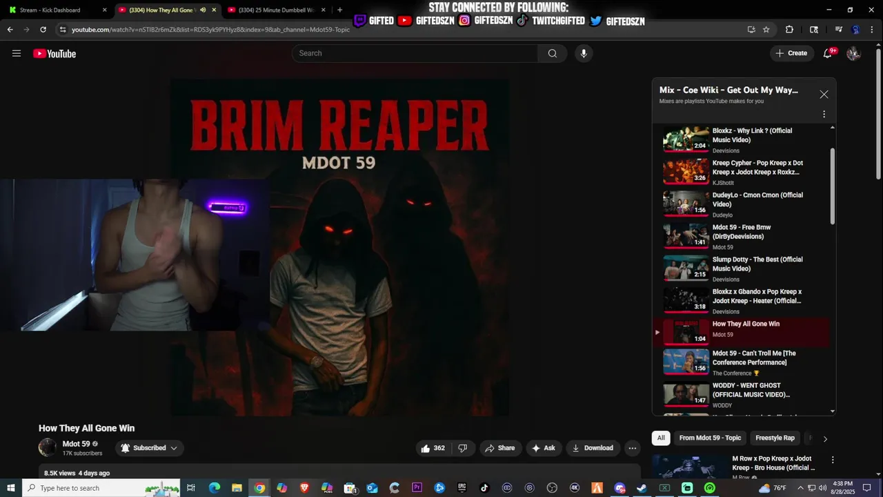Open Windows notification center icon

click(867, 488)
